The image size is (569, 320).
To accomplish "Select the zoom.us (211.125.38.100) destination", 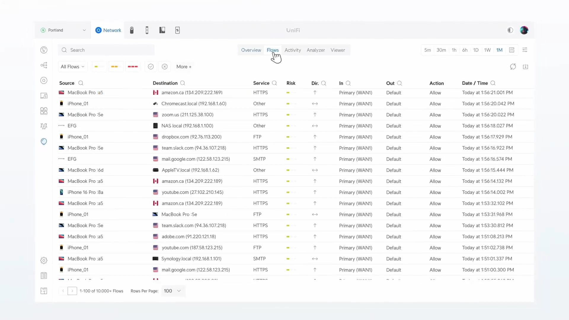I will click(187, 115).
